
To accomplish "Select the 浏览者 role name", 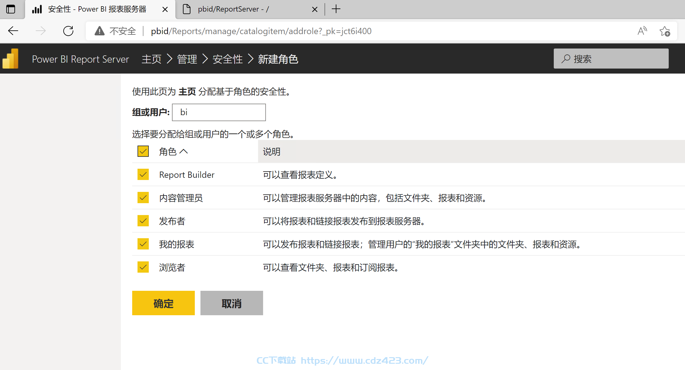I will (x=172, y=267).
